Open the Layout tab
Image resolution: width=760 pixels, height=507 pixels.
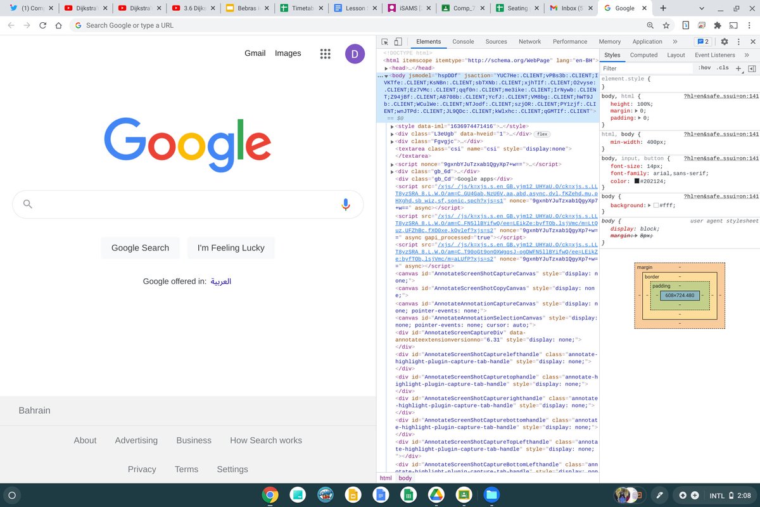tap(676, 55)
